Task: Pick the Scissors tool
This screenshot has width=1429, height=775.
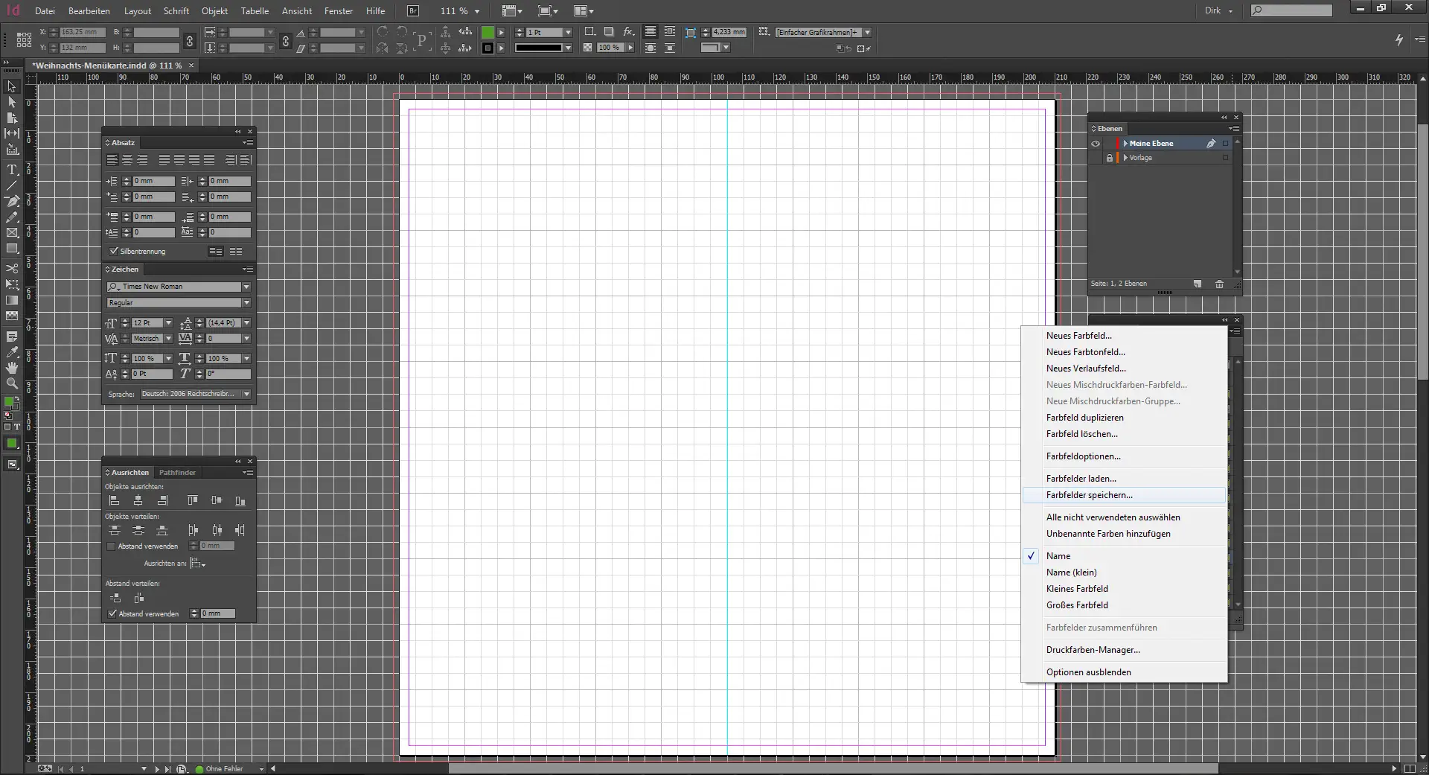Action: point(12,268)
